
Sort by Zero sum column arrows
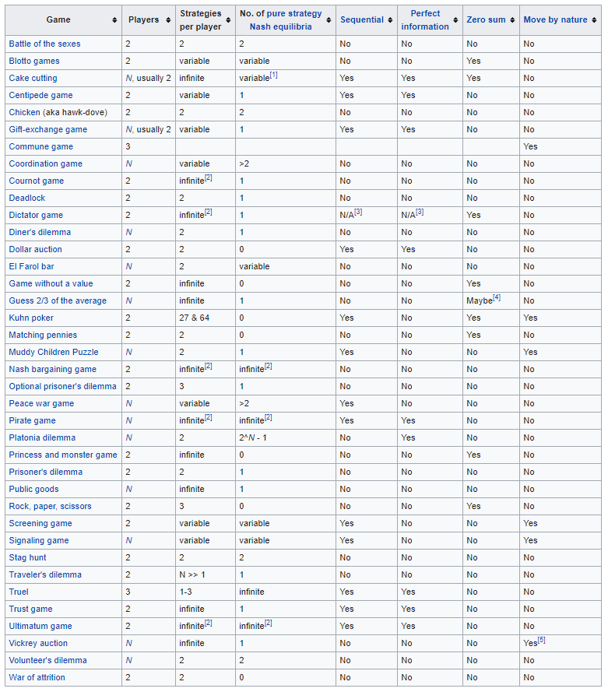512,20
